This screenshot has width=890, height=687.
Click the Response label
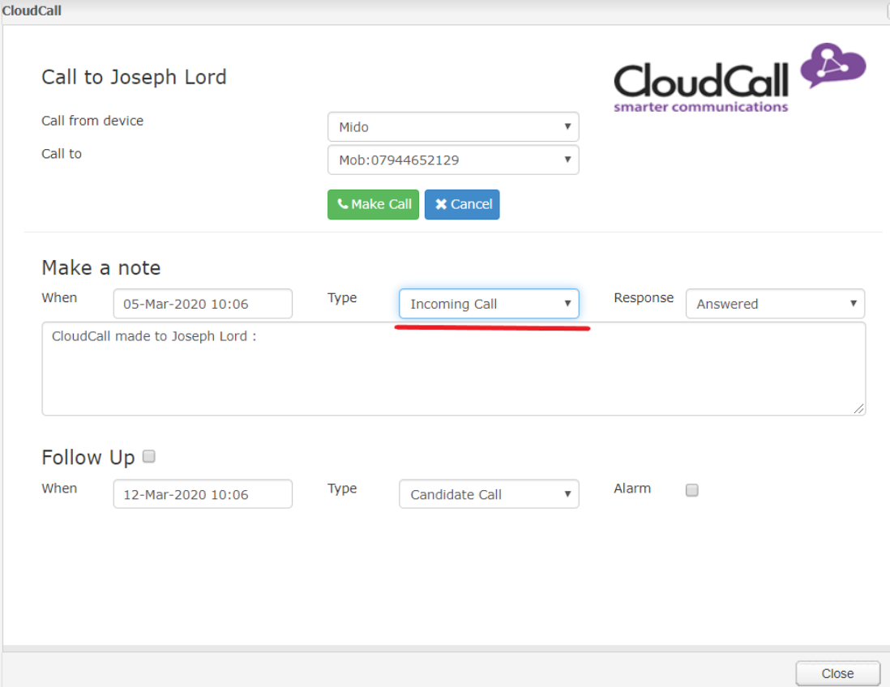(644, 298)
